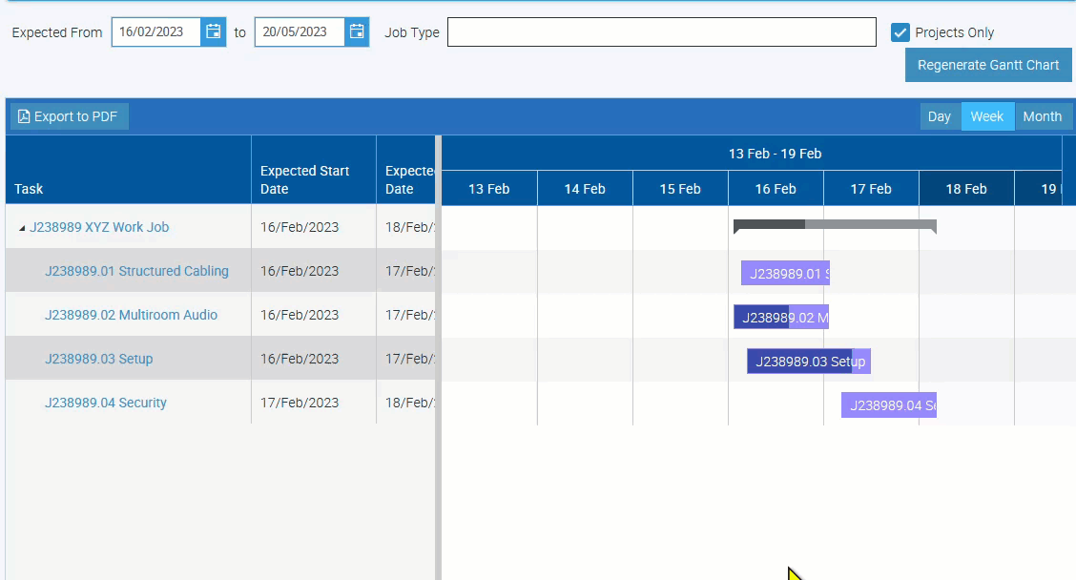Screen dimensions: 1076x580
Task: Click the Expected From date field
Action: pyautogui.click(x=156, y=31)
